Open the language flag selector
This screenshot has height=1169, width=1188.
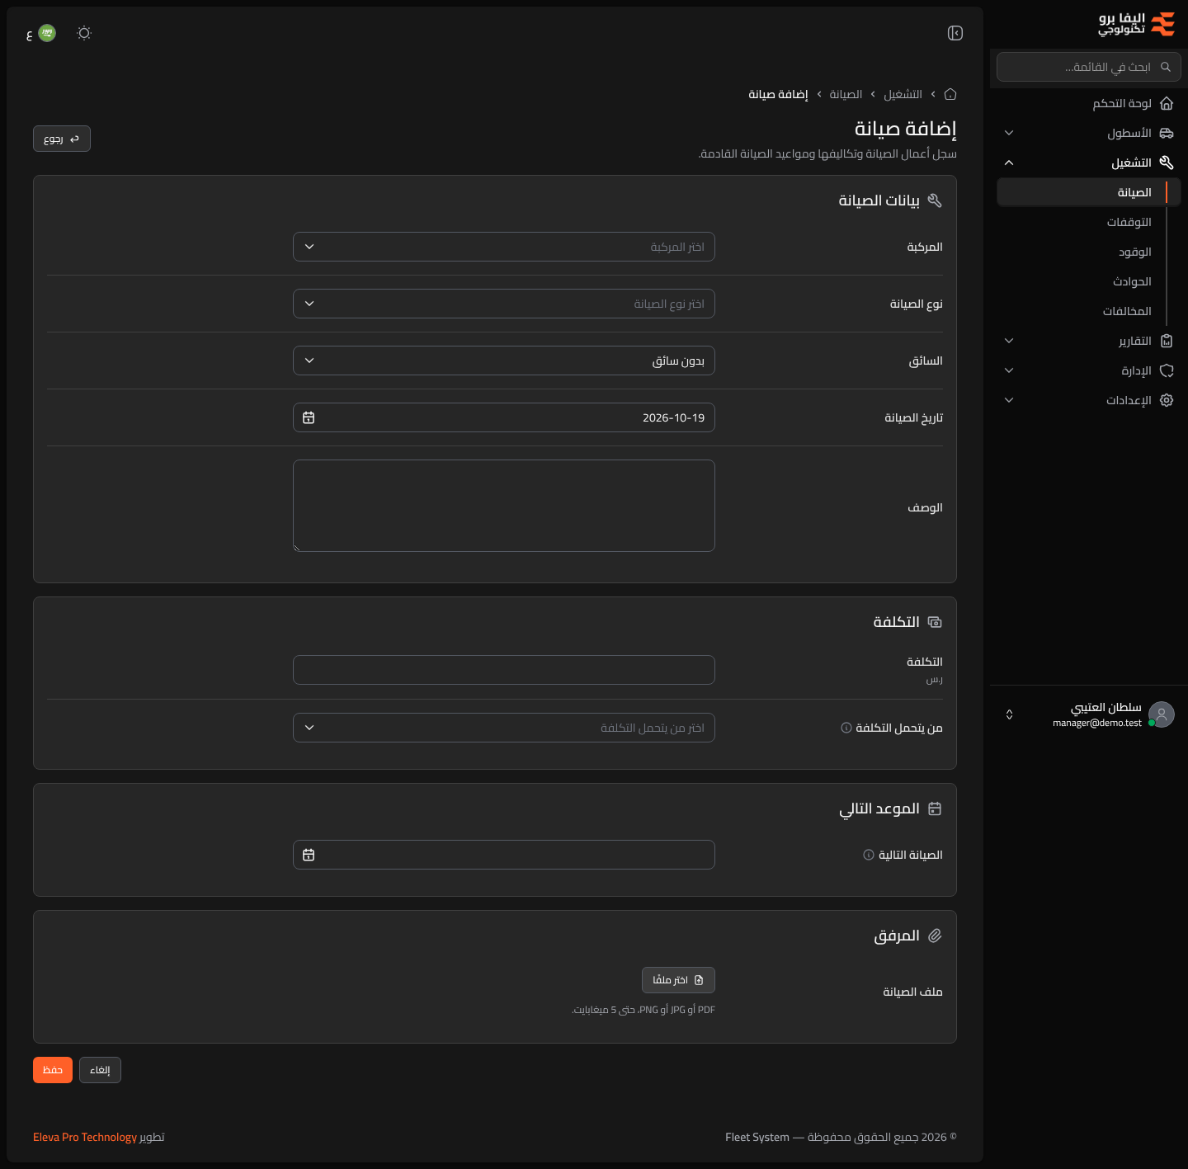coord(41,33)
